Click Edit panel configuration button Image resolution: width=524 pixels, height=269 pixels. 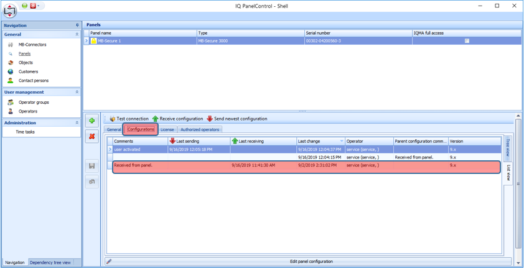pos(308,262)
